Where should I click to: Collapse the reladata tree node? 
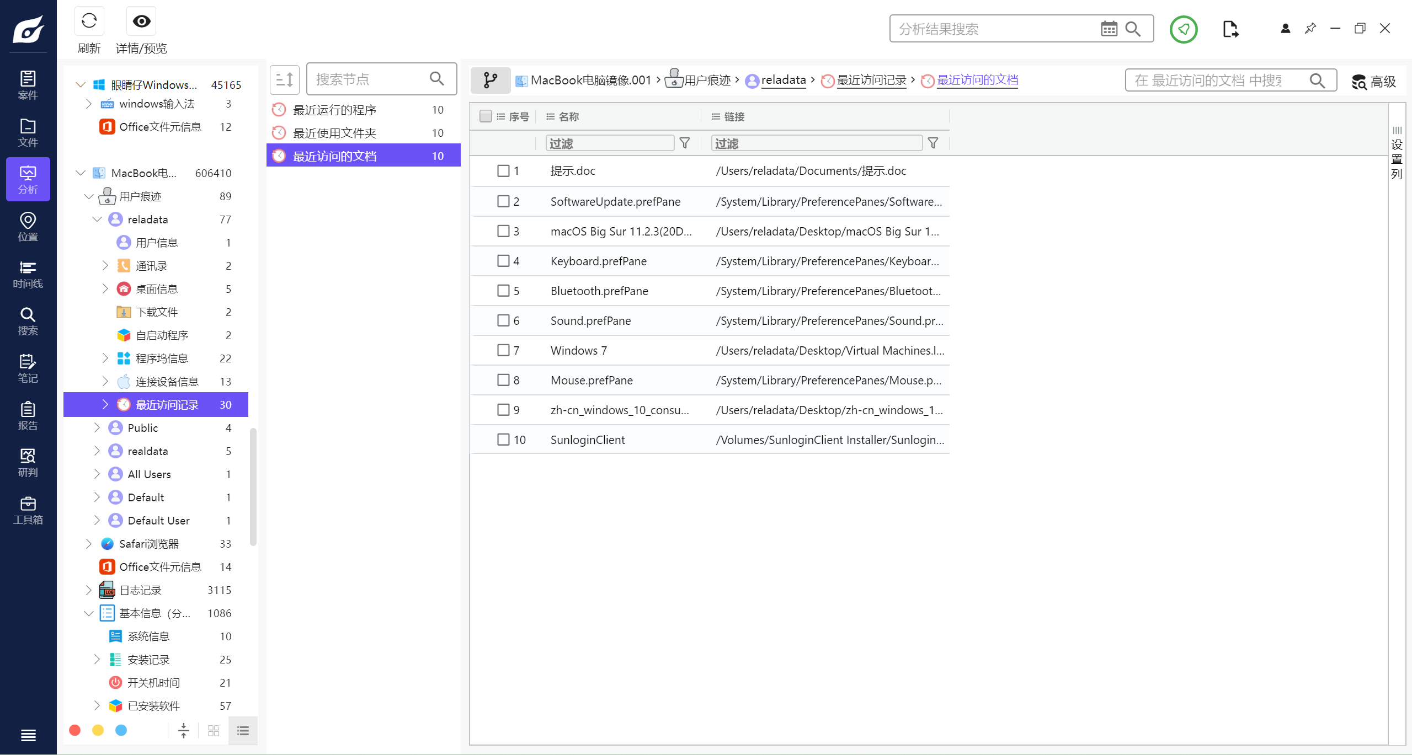97,219
